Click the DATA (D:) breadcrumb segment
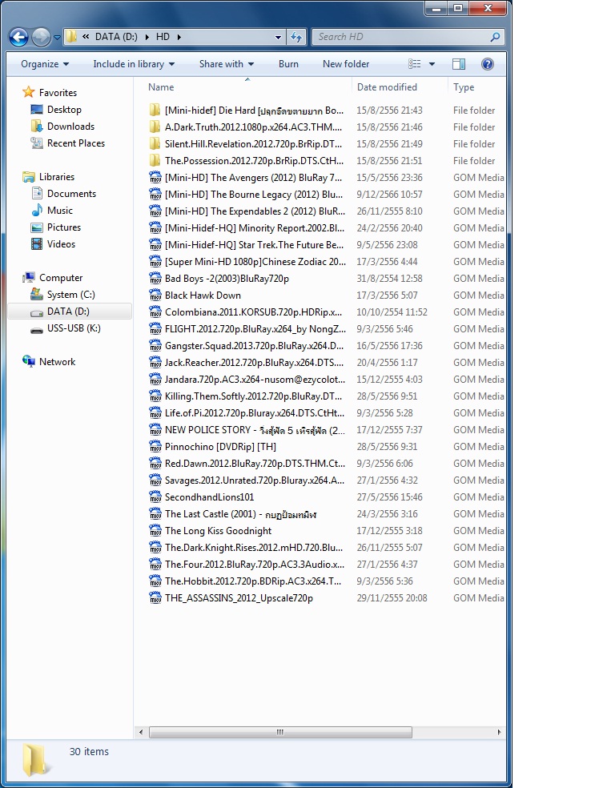 pos(116,37)
